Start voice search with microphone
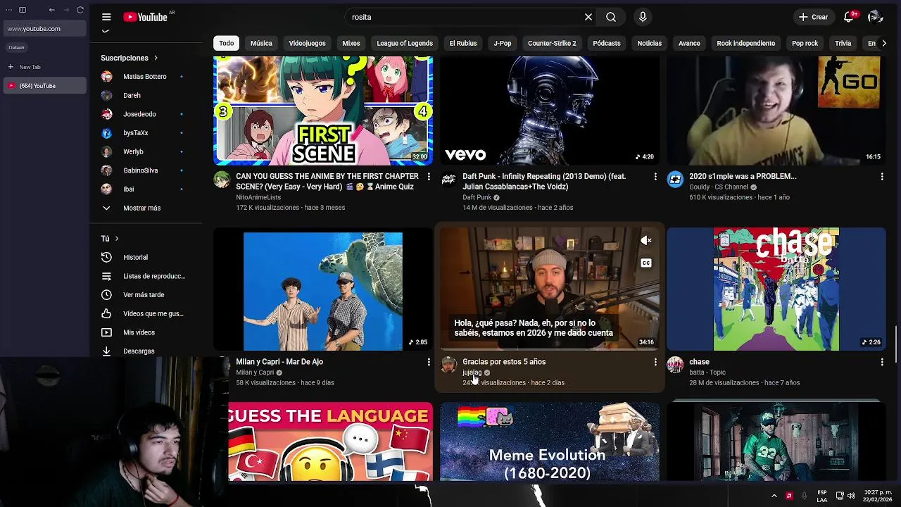This screenshot has height=507, width=901. (x=643, y=17)
